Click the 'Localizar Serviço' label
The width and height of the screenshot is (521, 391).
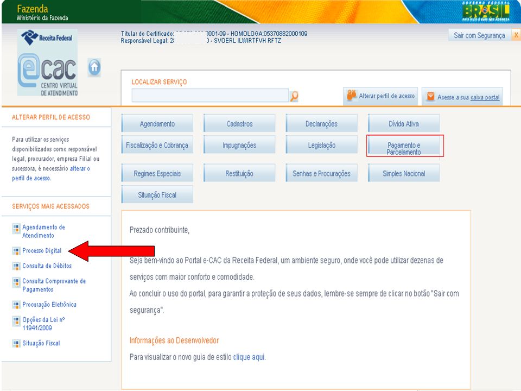159,82
